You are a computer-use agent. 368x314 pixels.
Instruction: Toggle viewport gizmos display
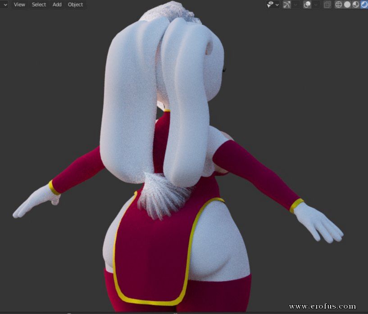[x=287, y=5]
